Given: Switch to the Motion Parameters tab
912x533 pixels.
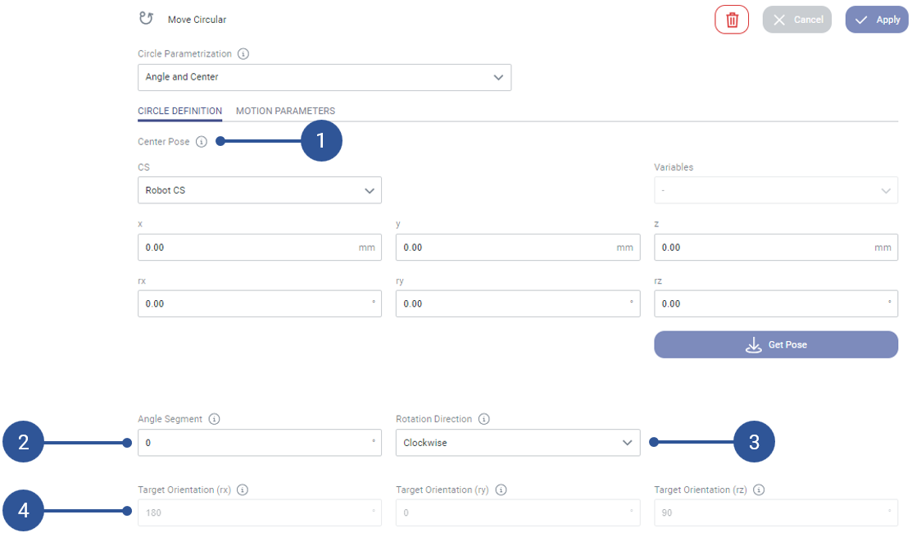Looking at the screenshot, I should click(x=286, y=111).
